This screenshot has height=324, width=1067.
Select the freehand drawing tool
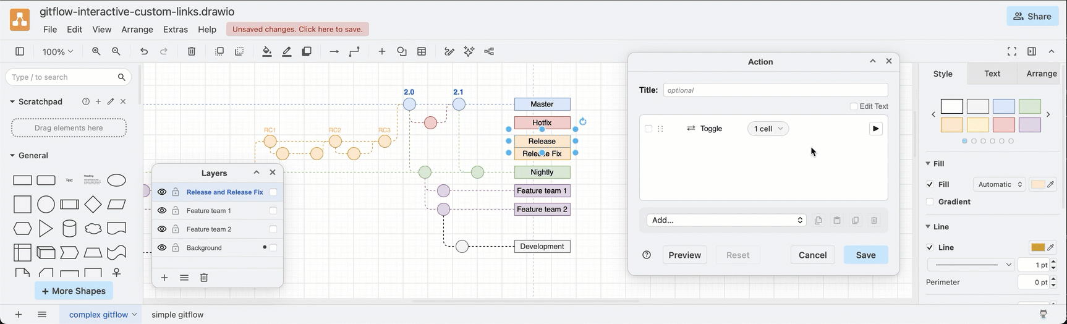pos(449,52)
